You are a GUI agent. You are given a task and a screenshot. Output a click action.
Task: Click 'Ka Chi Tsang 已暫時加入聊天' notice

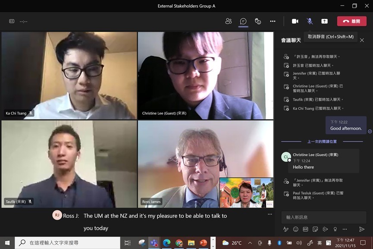coord(318,108)
